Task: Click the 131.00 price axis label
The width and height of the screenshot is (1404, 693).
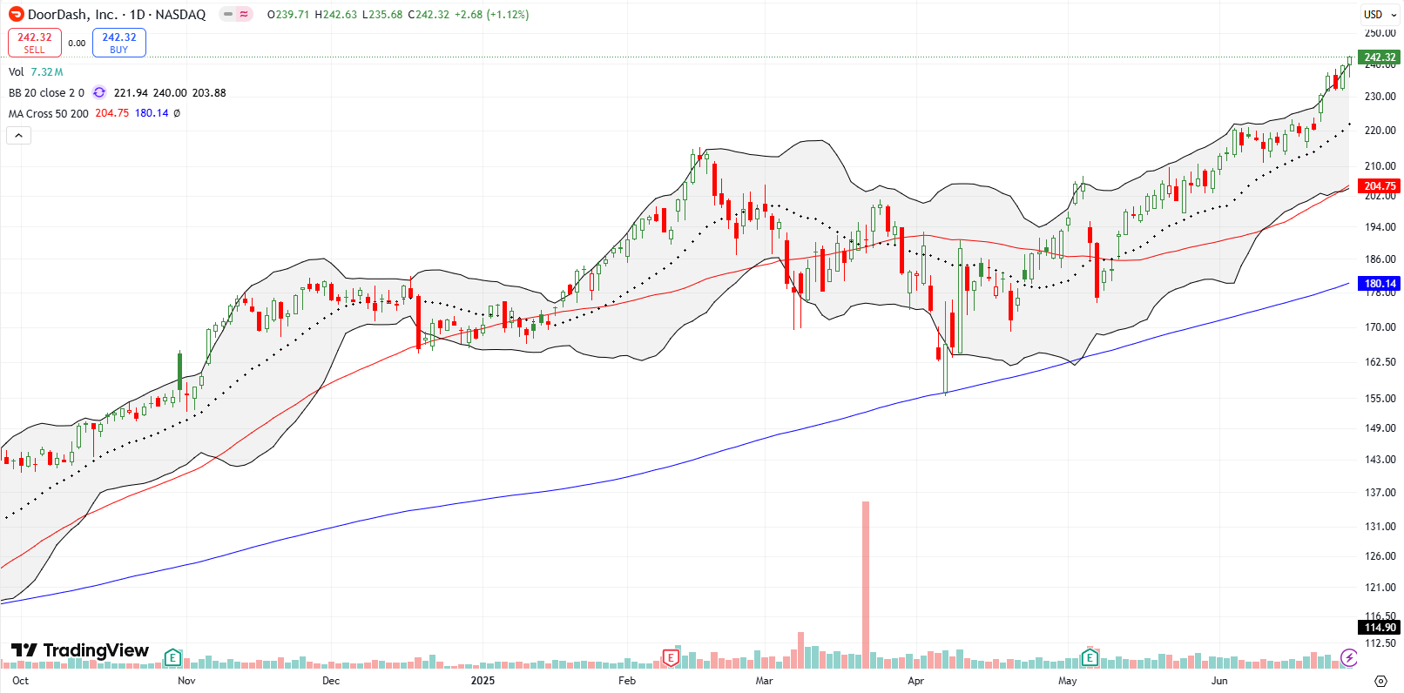Action: click(1380, 527)
